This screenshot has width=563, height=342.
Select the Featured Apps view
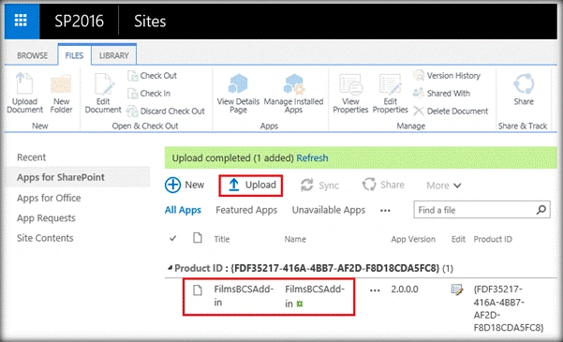coord(246,210)
